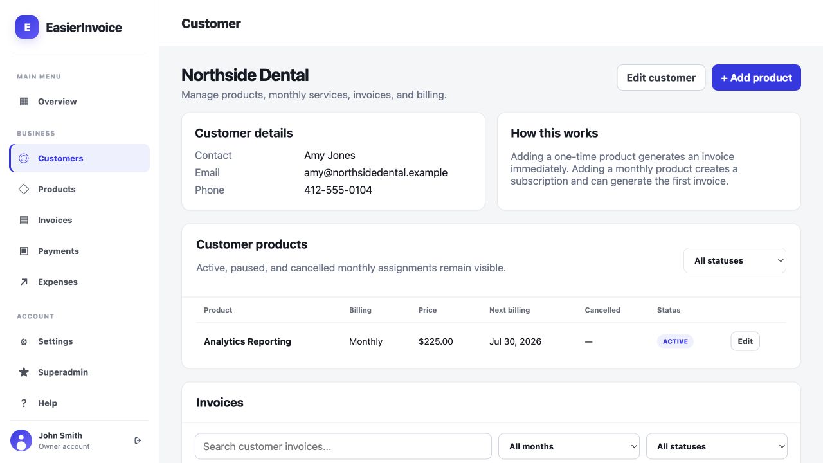Open the invoice All statuses filter

tap(717, 446)
